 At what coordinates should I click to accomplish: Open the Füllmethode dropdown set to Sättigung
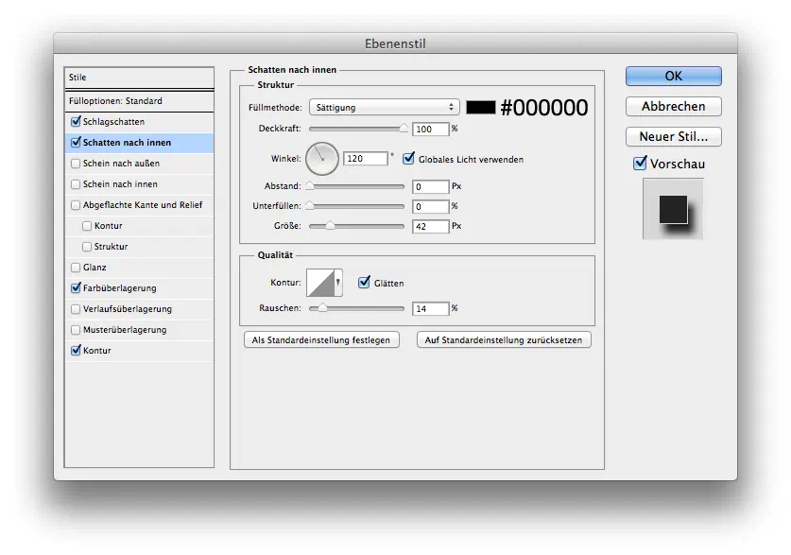384,108
